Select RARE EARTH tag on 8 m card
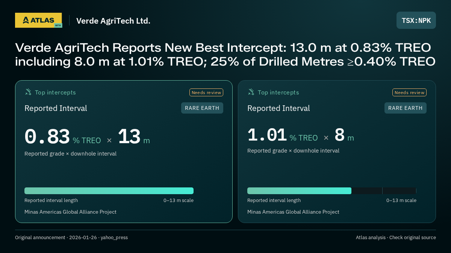This screenshot has width=451, height=253. [x=406, y=108]
